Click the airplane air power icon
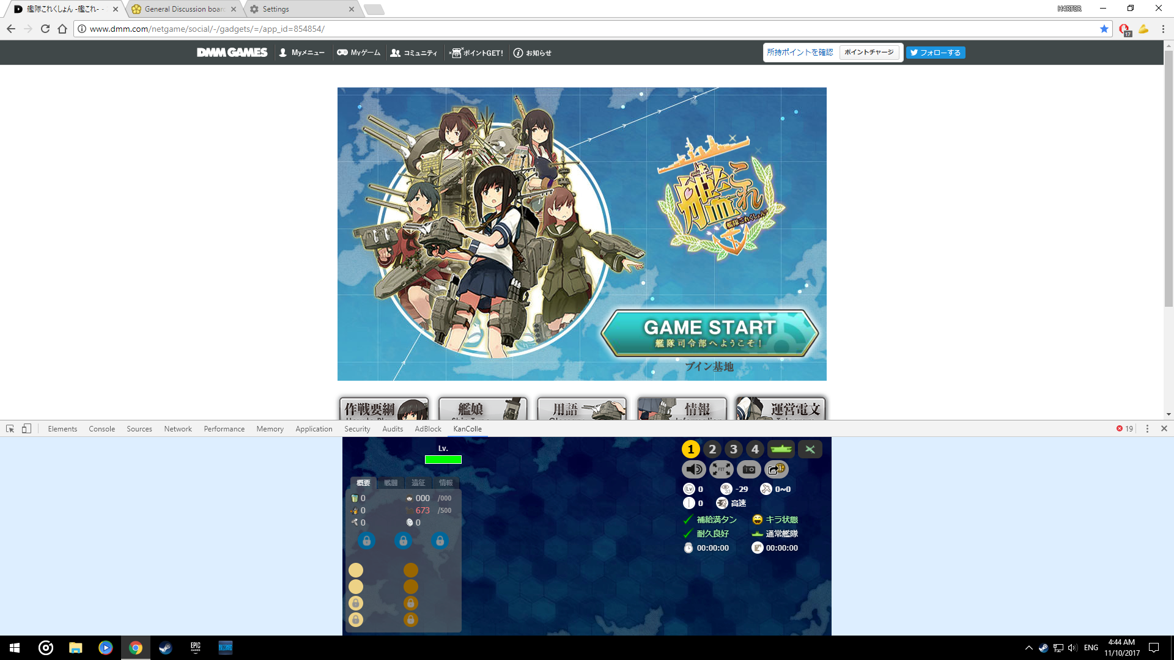 click(x=766, y=489)
